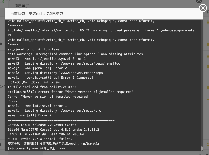This screenshot has height=155, width=209.
Task: Click the log scrollbar thumb at the bottom
Action: click(202, 148)
